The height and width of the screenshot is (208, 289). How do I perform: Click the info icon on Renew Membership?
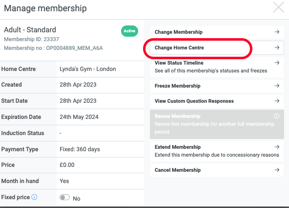point(276,116)
